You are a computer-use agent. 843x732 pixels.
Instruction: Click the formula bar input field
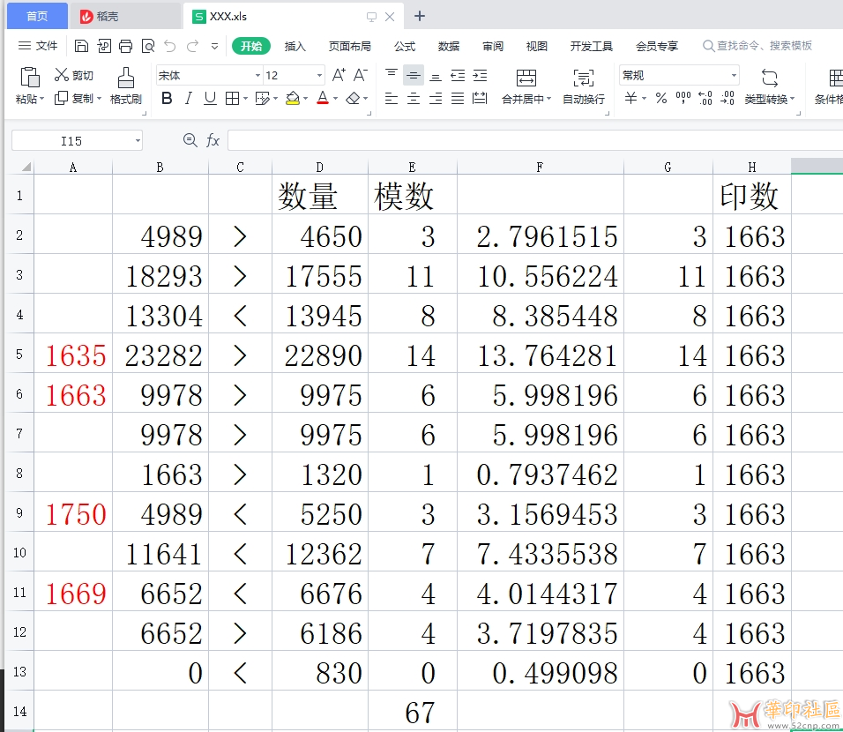point(535,141)
